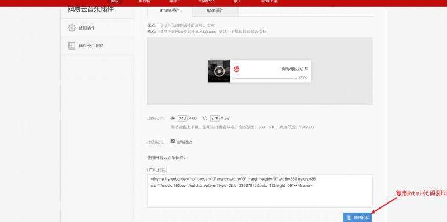The width and height of the screenshot is (447, 222).
Task: Click the player progress bar
Action: 264,78
